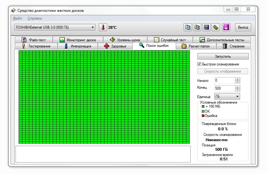Click the thermometer temperature icon
Screen dimensions: 268x174
[103, 27]
